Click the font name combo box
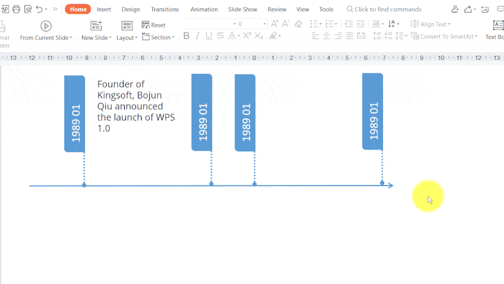This screenshot has width=504, height=284. click(209, 24)
